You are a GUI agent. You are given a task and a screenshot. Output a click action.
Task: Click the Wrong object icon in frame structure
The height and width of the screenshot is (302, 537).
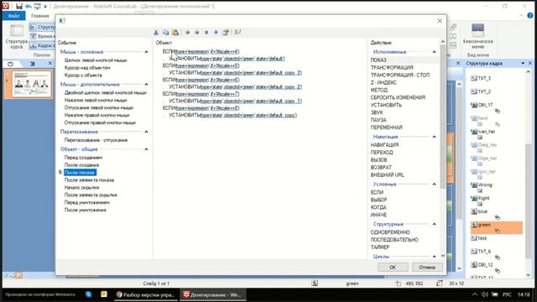tap(474, 185)
